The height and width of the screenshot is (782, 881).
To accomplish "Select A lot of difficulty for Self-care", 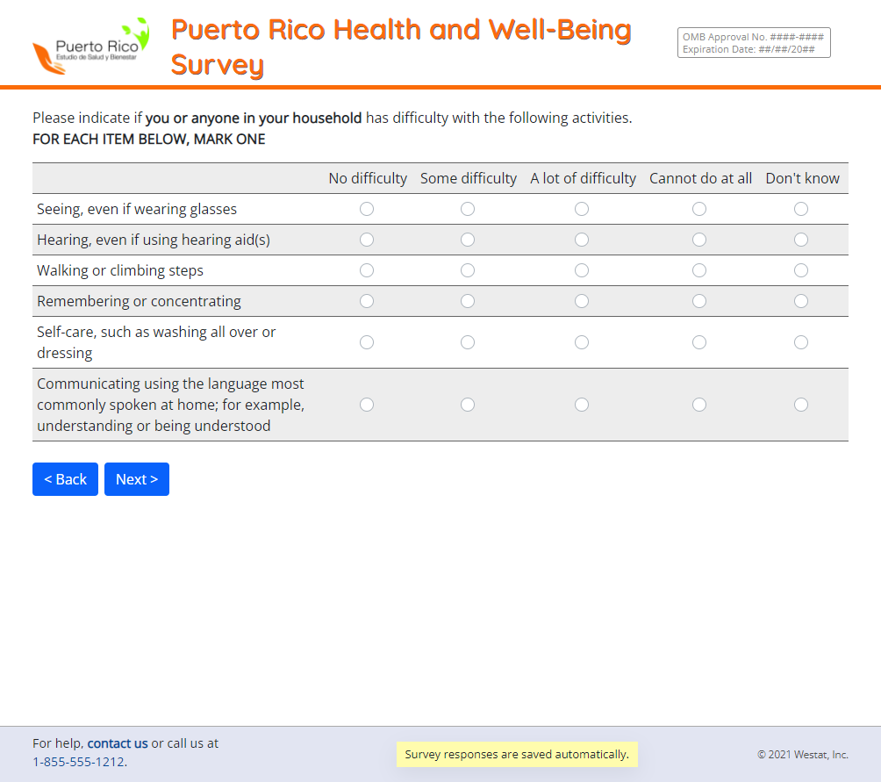I will click(582, 342).
